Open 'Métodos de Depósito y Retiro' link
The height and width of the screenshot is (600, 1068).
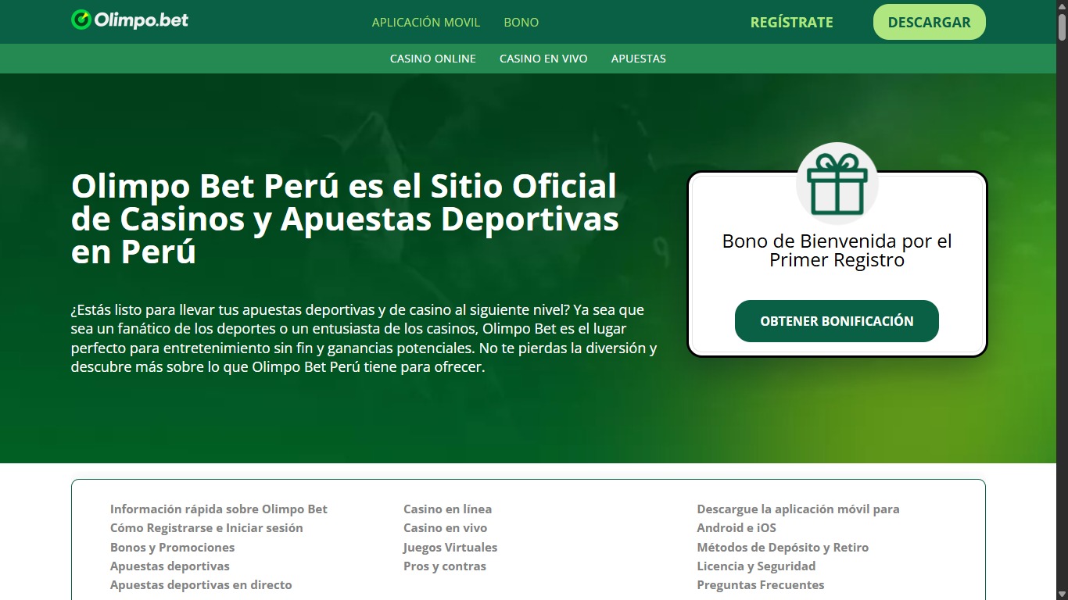pos(783,548)
